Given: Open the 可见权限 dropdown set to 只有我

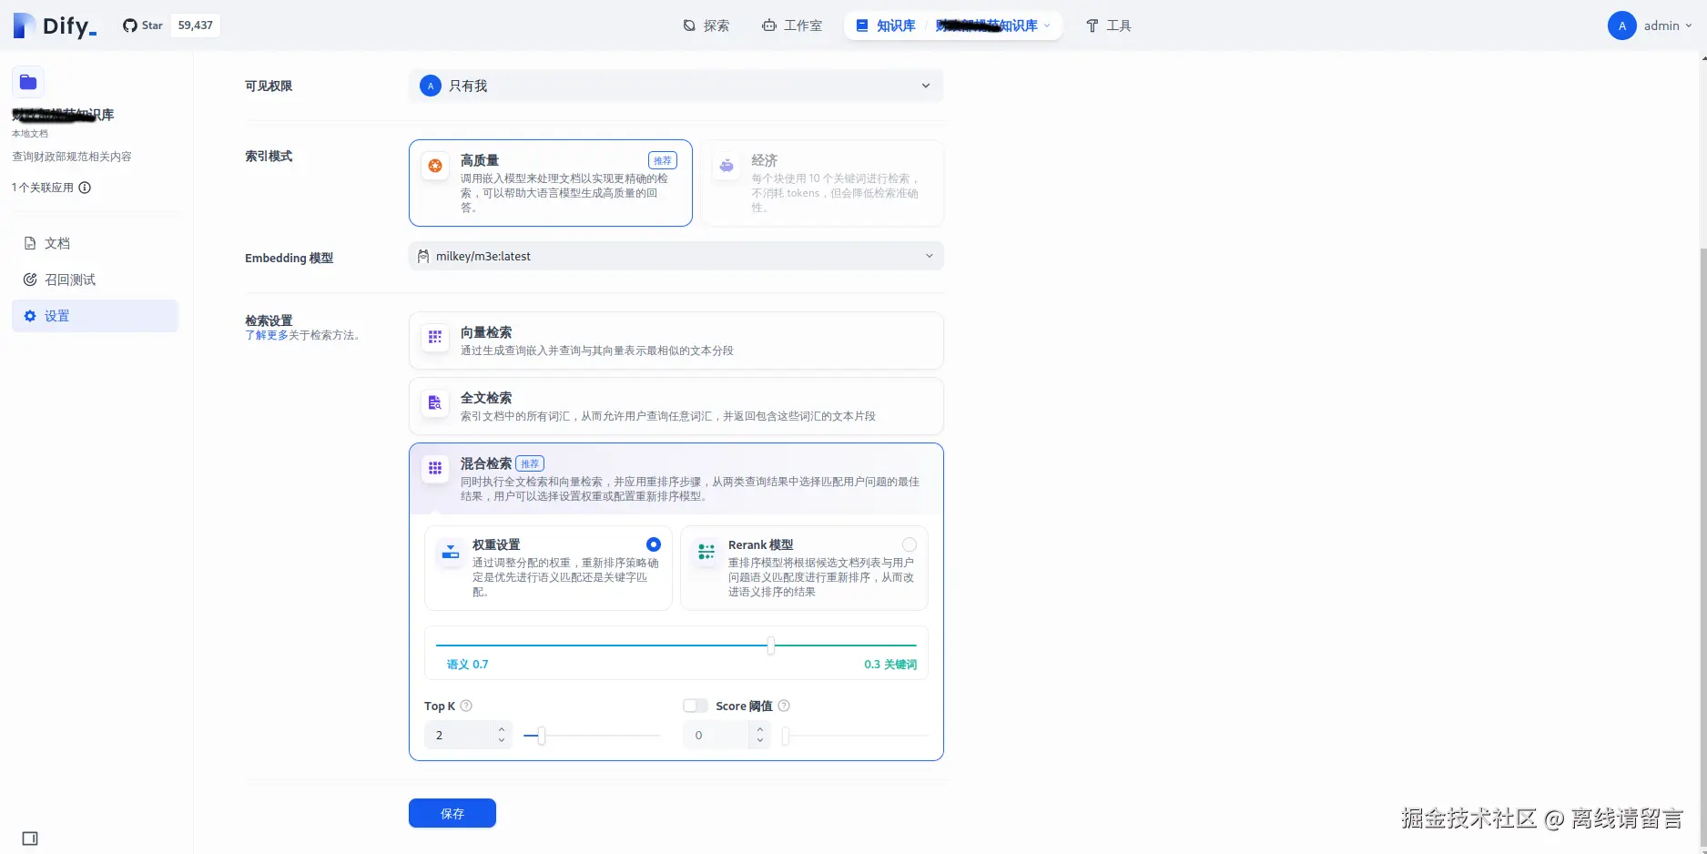Looking at the screenshot, I should (676, 86).
